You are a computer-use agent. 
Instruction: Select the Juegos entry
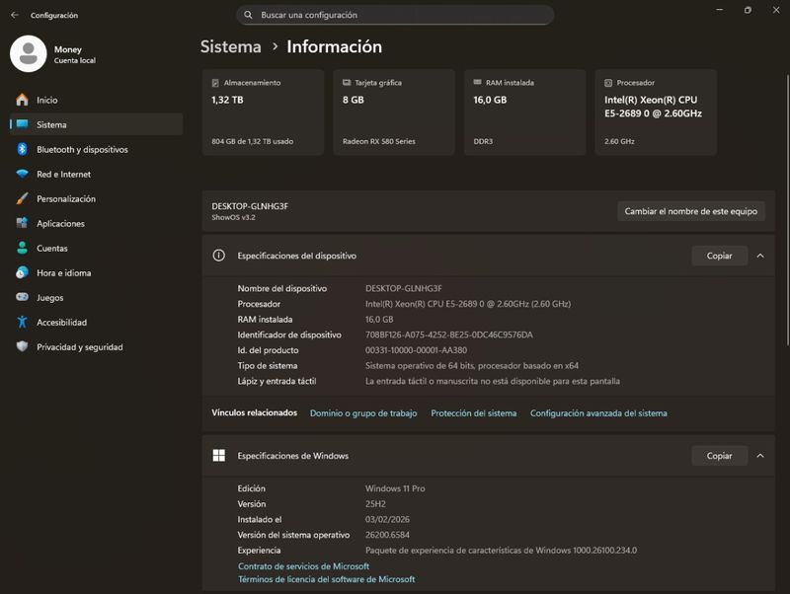(96, 297)
